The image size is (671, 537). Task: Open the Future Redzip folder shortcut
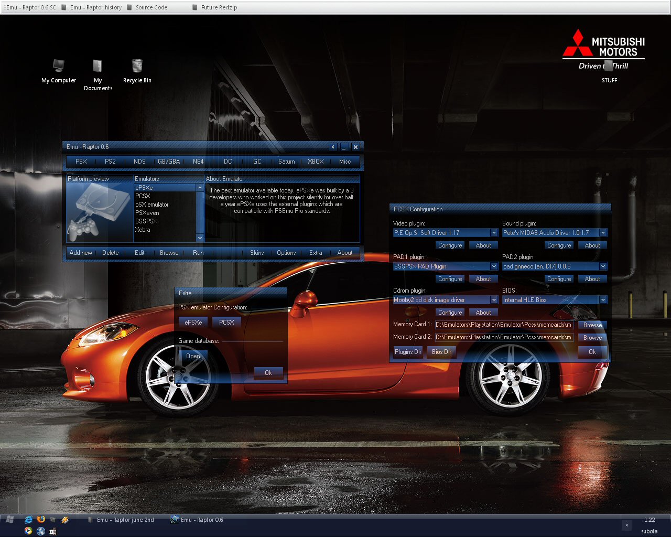tap(215, 7)
